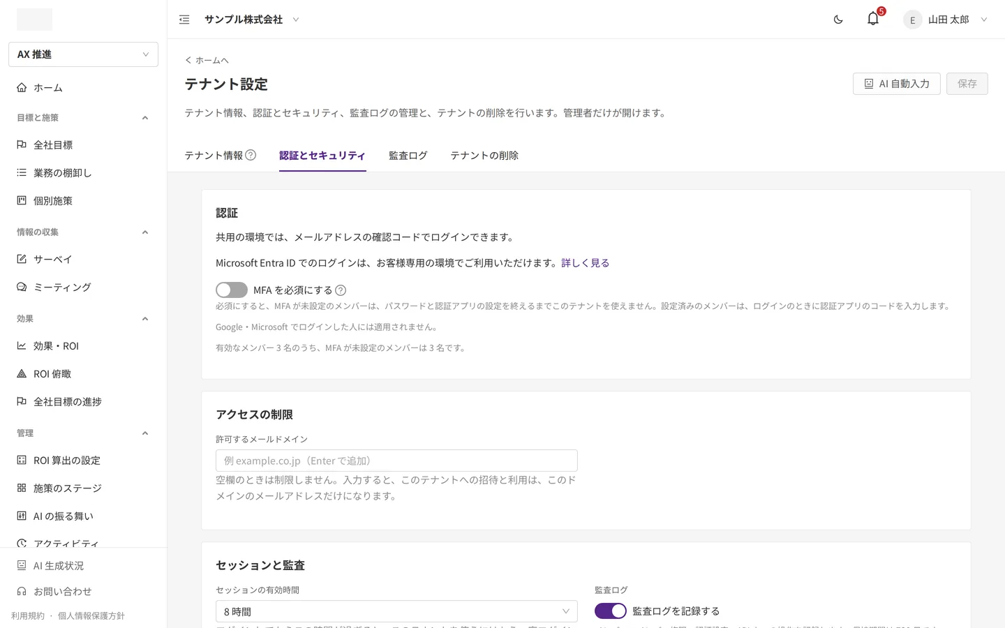1005x628 pixels.
Task: Open ROI 俯瞰 page
Action: [x=83, y=374]
